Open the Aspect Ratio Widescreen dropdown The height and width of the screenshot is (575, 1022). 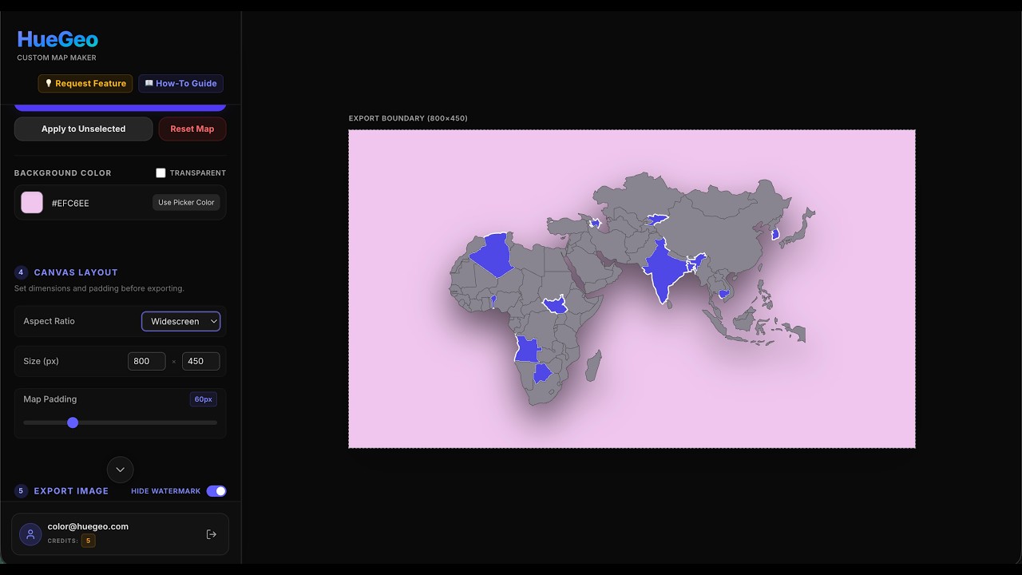click(x=181, y=321)
